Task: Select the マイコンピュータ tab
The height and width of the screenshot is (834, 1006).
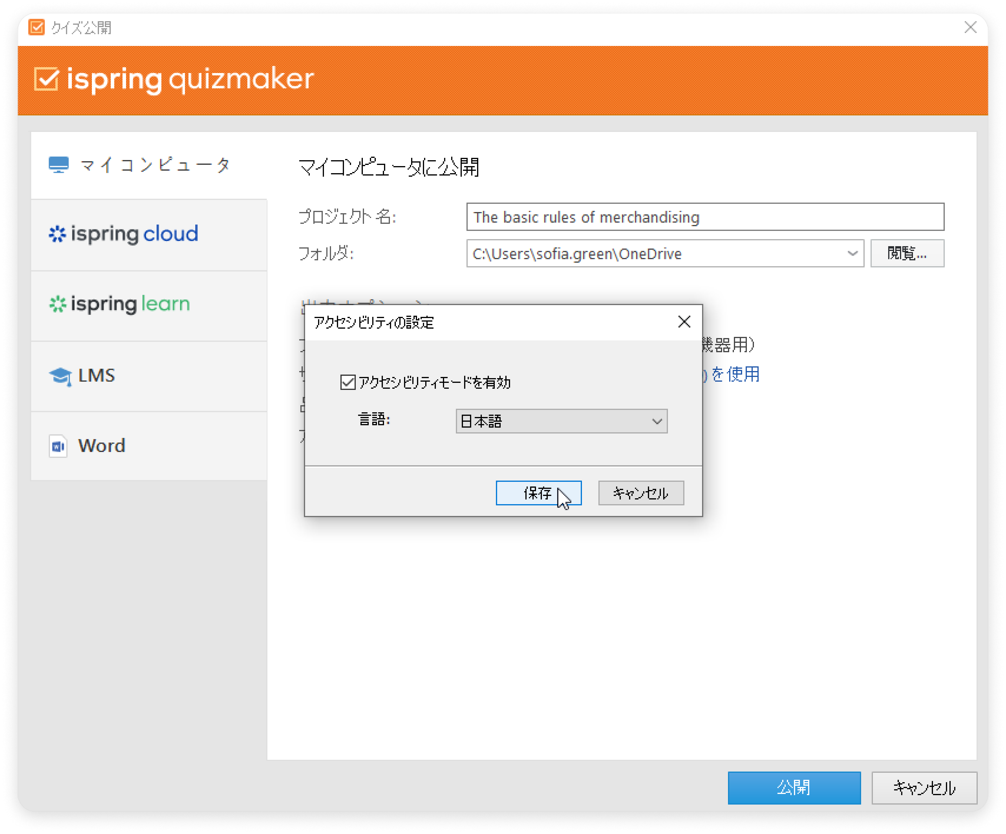Action: (x=149, y=165)
